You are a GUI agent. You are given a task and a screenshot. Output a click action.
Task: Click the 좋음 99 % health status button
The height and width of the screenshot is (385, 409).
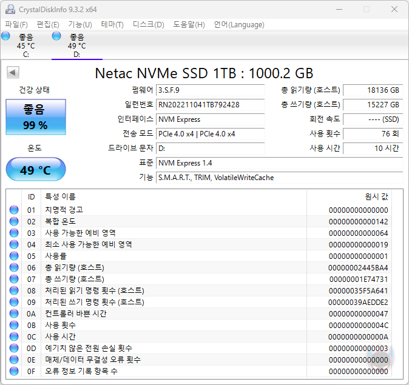point(36,117)
